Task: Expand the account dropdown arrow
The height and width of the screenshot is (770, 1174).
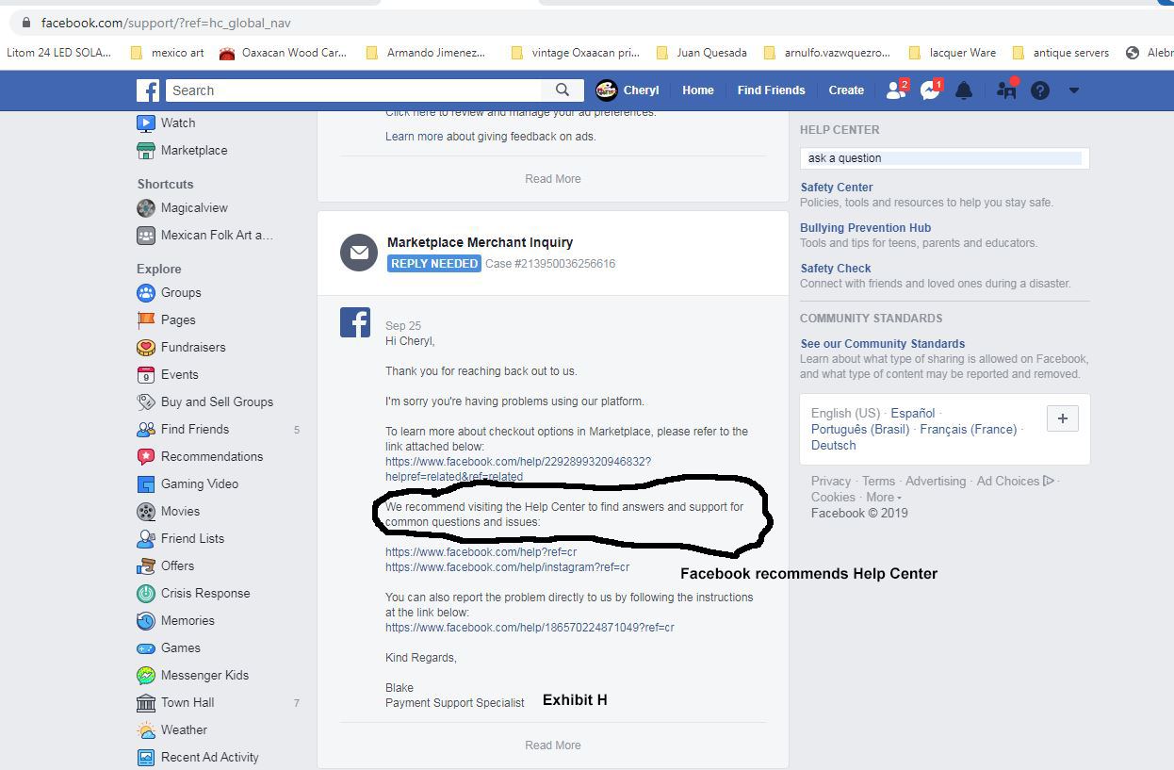Action: point(1073,90)
